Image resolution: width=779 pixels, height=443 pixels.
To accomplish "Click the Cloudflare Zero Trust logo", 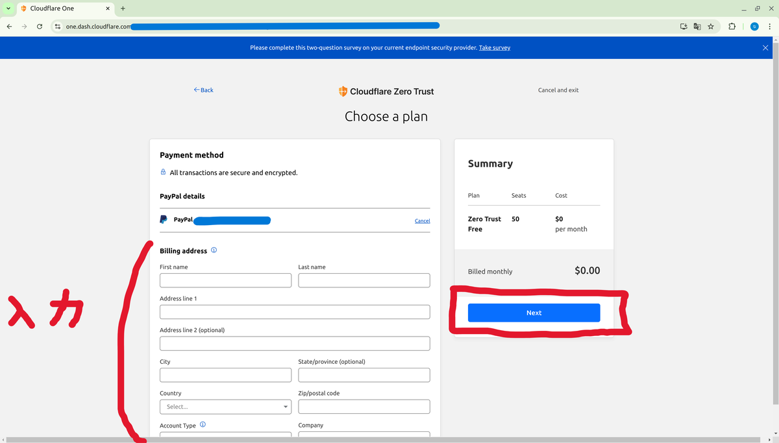I will coord(386,91).
